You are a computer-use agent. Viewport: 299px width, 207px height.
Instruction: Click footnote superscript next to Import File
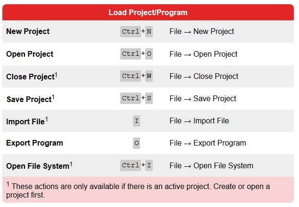pos(47,119)
